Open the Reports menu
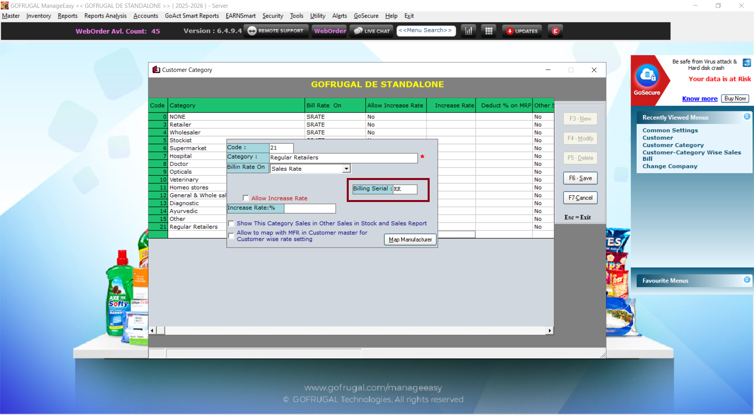Screen dimensions: 754x415 68,16
